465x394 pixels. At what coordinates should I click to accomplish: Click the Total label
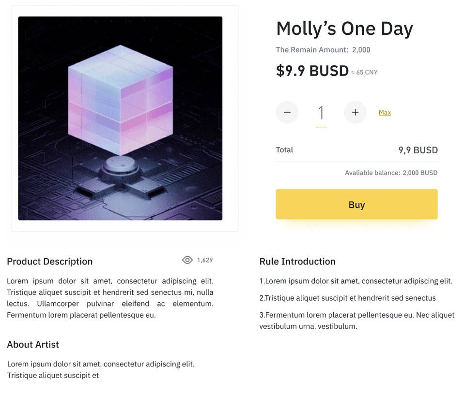pyautogui.click(x=284, y=150)
